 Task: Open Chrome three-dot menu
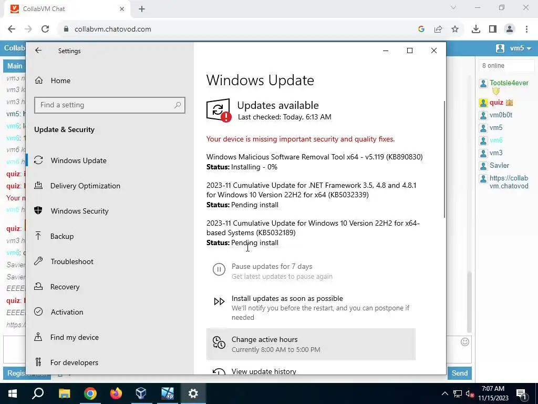point(526,29)
